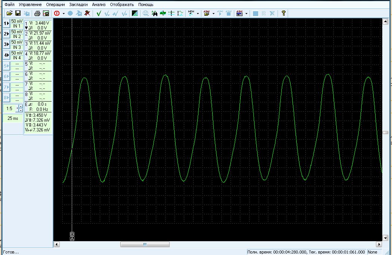Click the 25 ms time base field

pyautogui.click(x=13, y=118)
